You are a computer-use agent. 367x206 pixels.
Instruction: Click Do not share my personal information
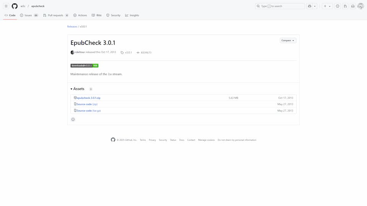coord(237,140)
